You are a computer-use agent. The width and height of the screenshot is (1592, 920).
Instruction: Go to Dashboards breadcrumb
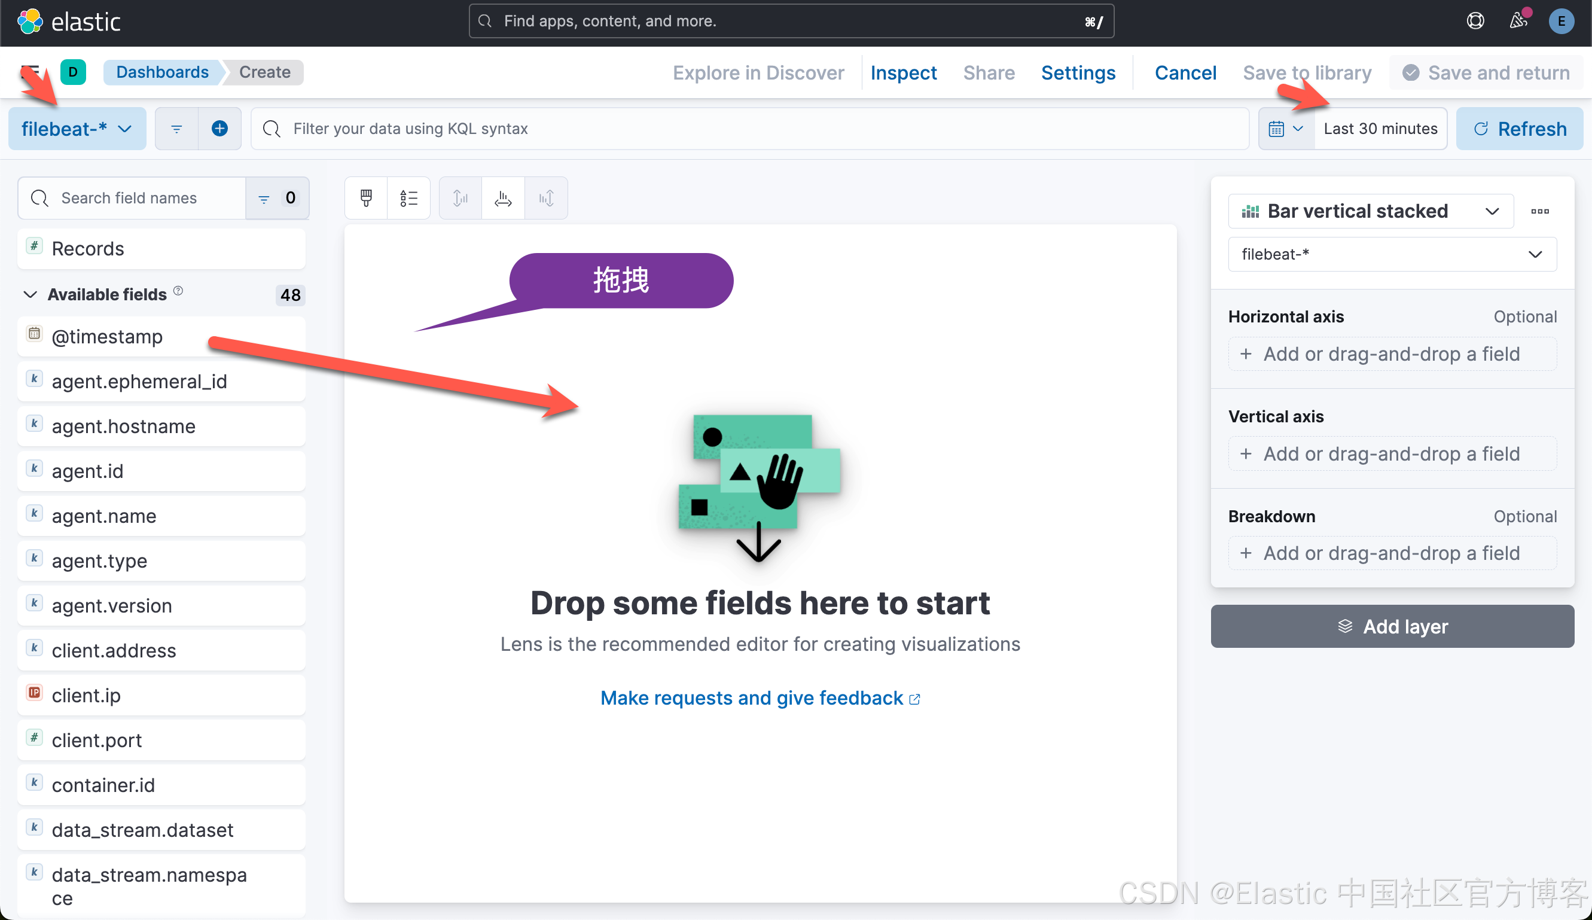(x=161, y=72)
